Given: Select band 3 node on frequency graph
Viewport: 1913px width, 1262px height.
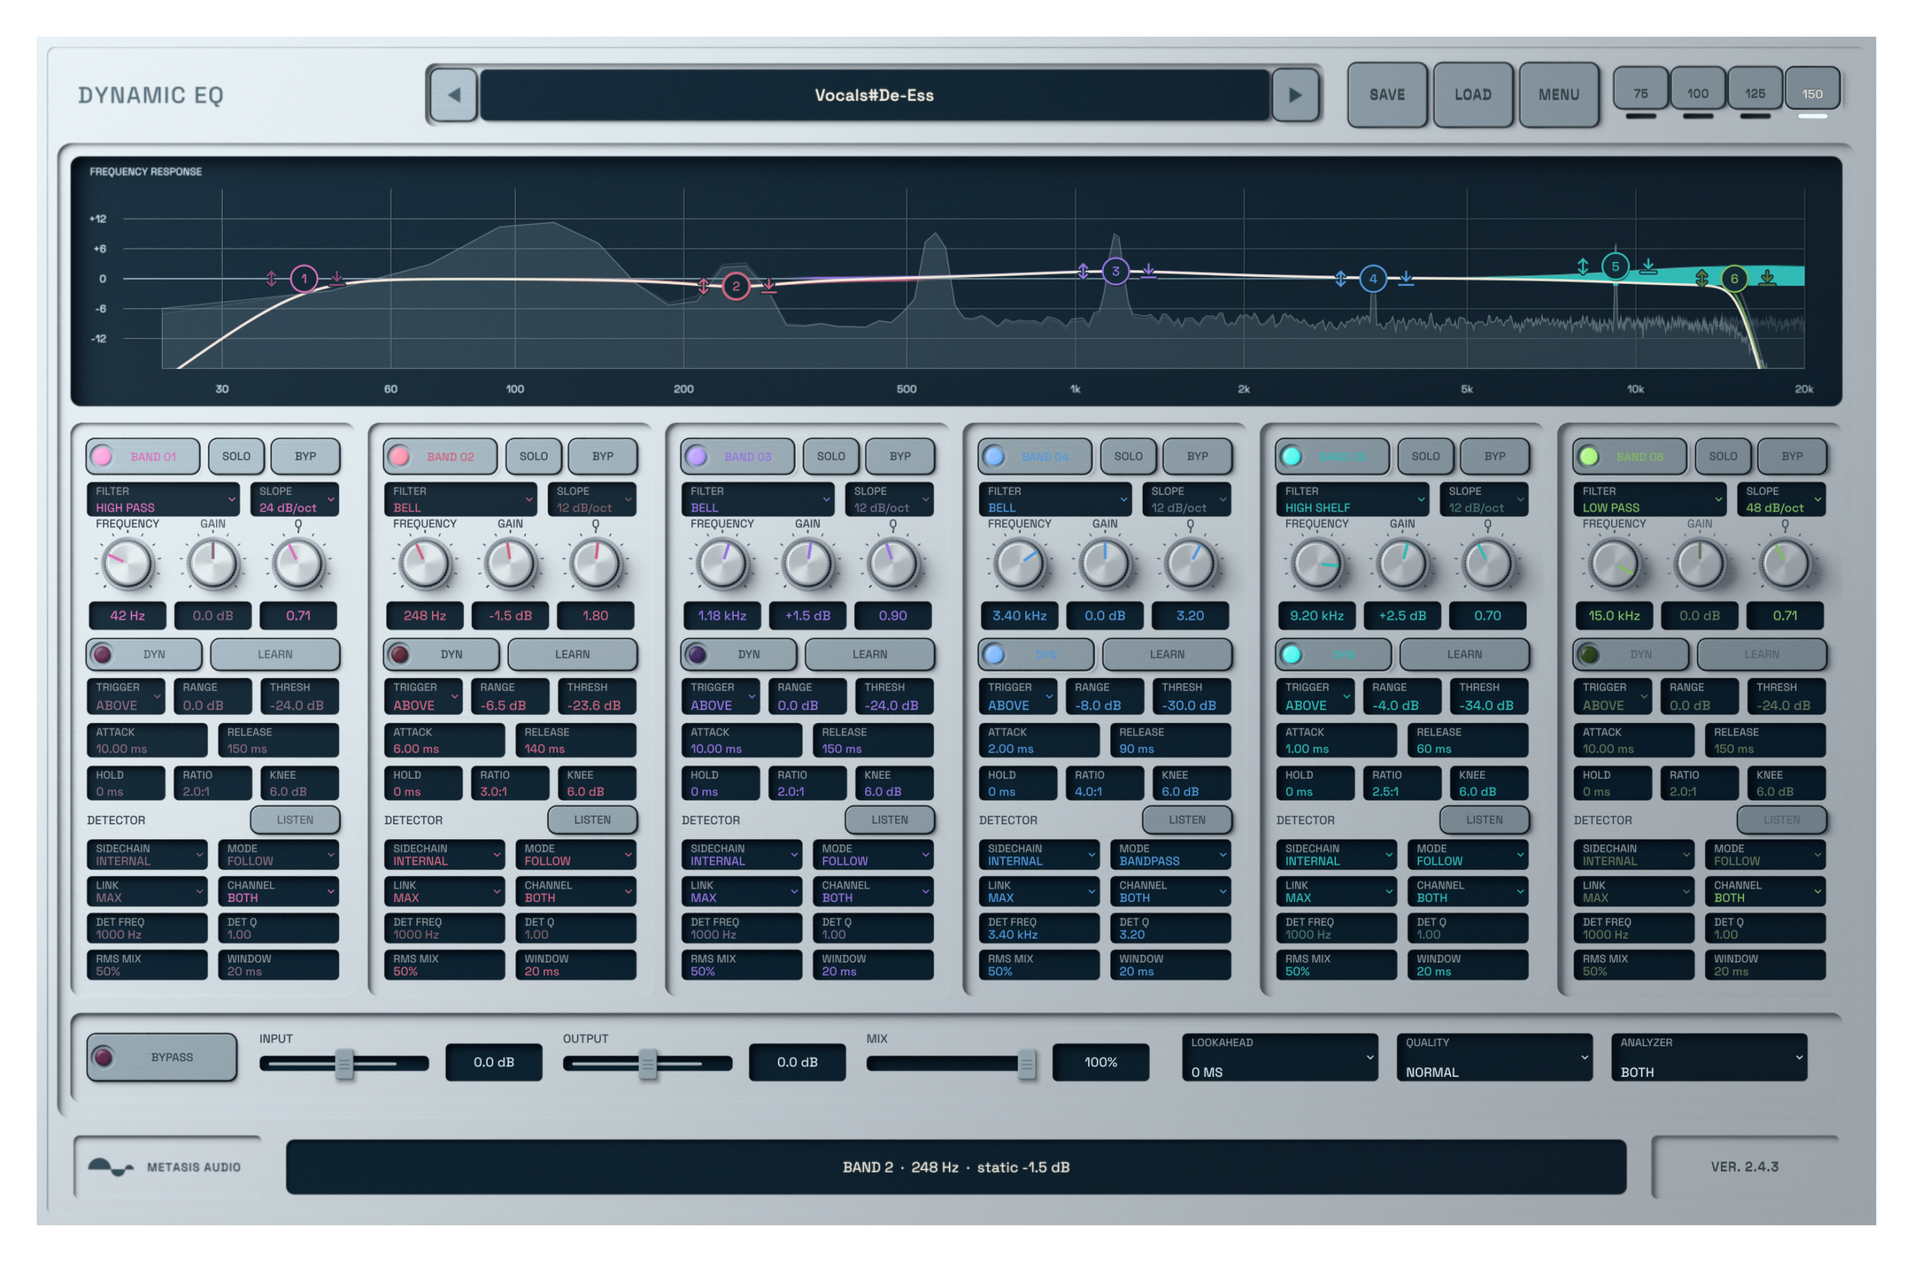Looking at the screenshot, I should tap(1115, 271).
